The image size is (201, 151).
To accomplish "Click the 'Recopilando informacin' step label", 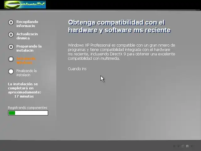I will pos(27,24).
